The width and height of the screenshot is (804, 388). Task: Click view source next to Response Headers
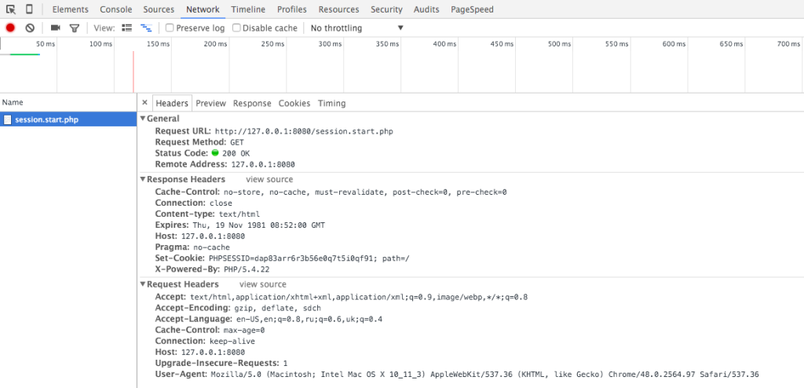click(x=269, y=180)
